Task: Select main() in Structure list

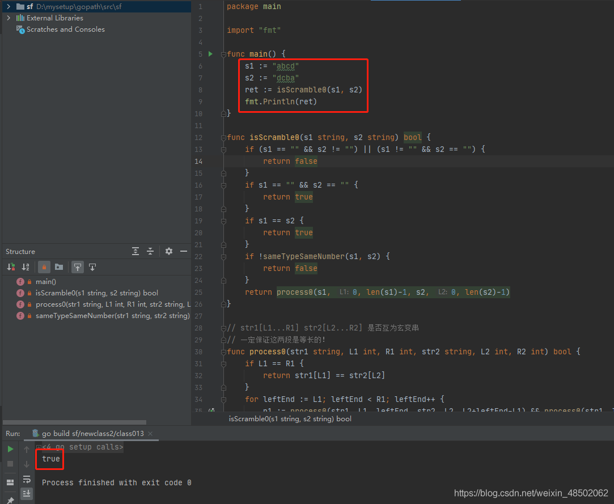Action: [x=46, y=282]
